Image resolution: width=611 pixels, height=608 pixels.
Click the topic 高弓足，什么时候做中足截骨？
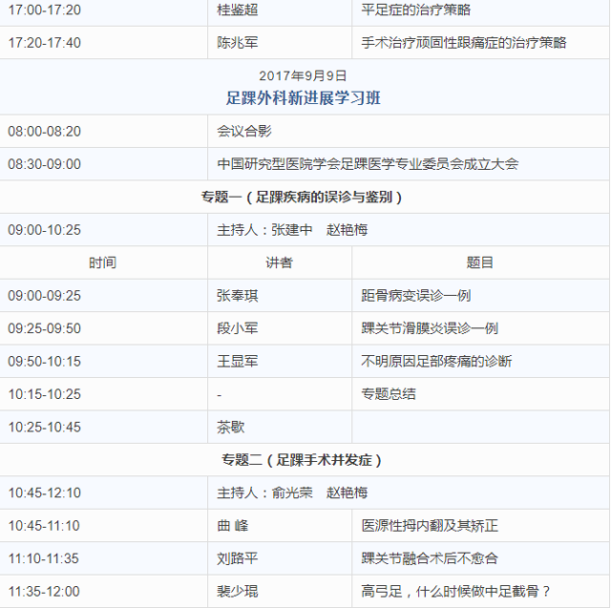point(456,592)
